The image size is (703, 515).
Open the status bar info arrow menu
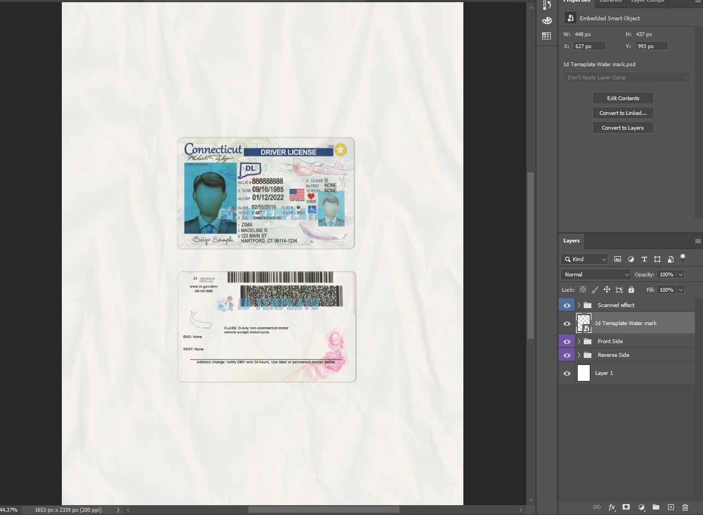coord(118,510)
